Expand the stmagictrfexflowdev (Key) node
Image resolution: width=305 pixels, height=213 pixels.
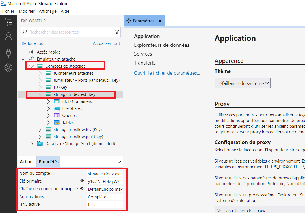point(40,130)
